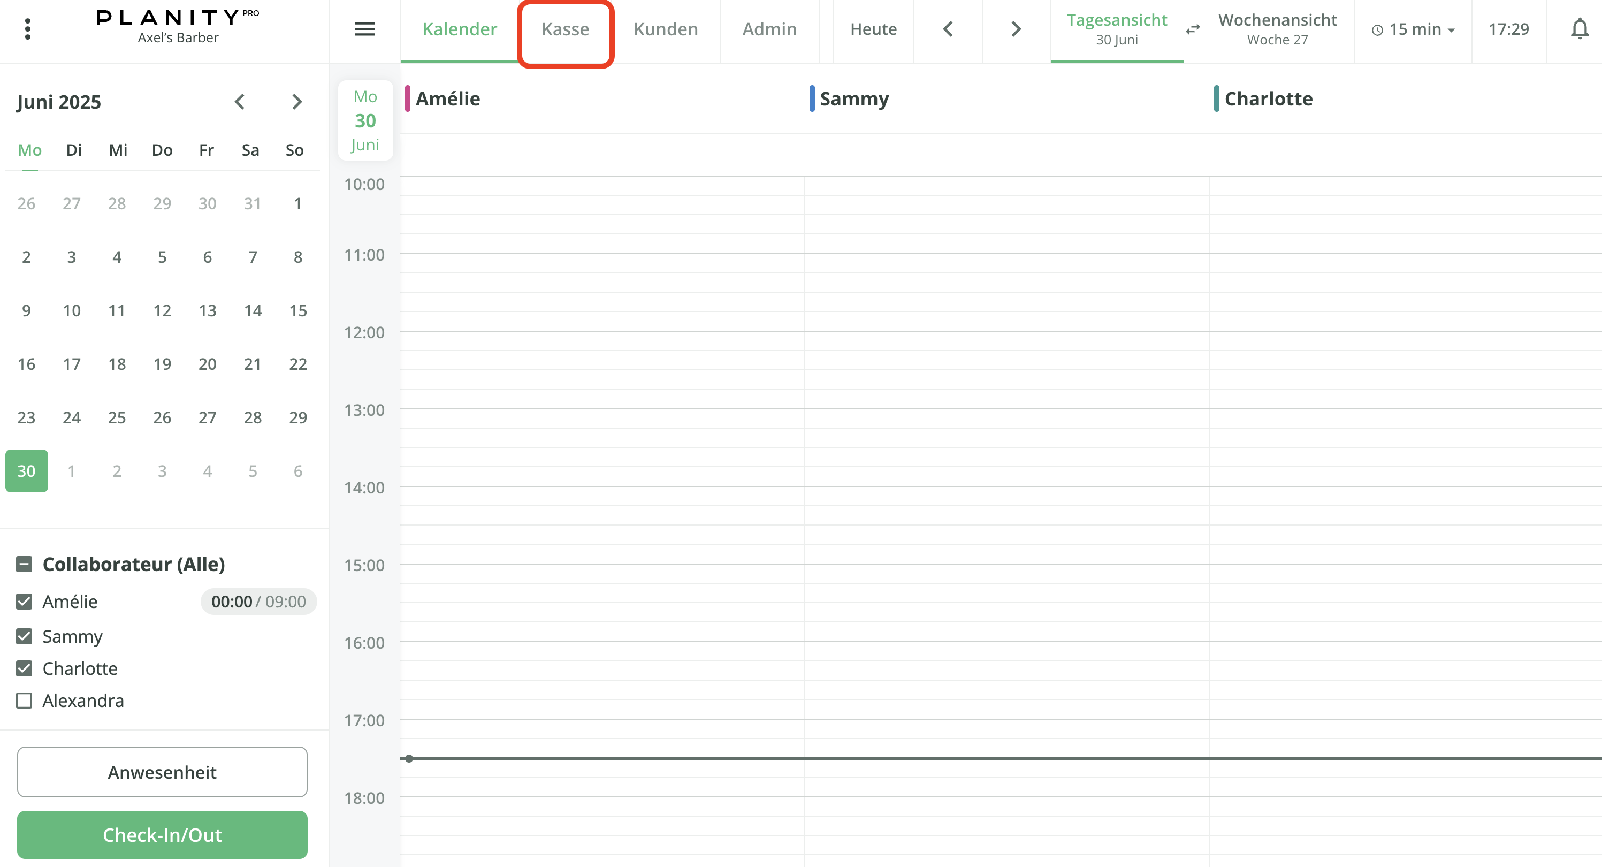Open the 15 min interval dropdown
The height and width of the screenshot is (867, 1602).
pos(1413,29)
